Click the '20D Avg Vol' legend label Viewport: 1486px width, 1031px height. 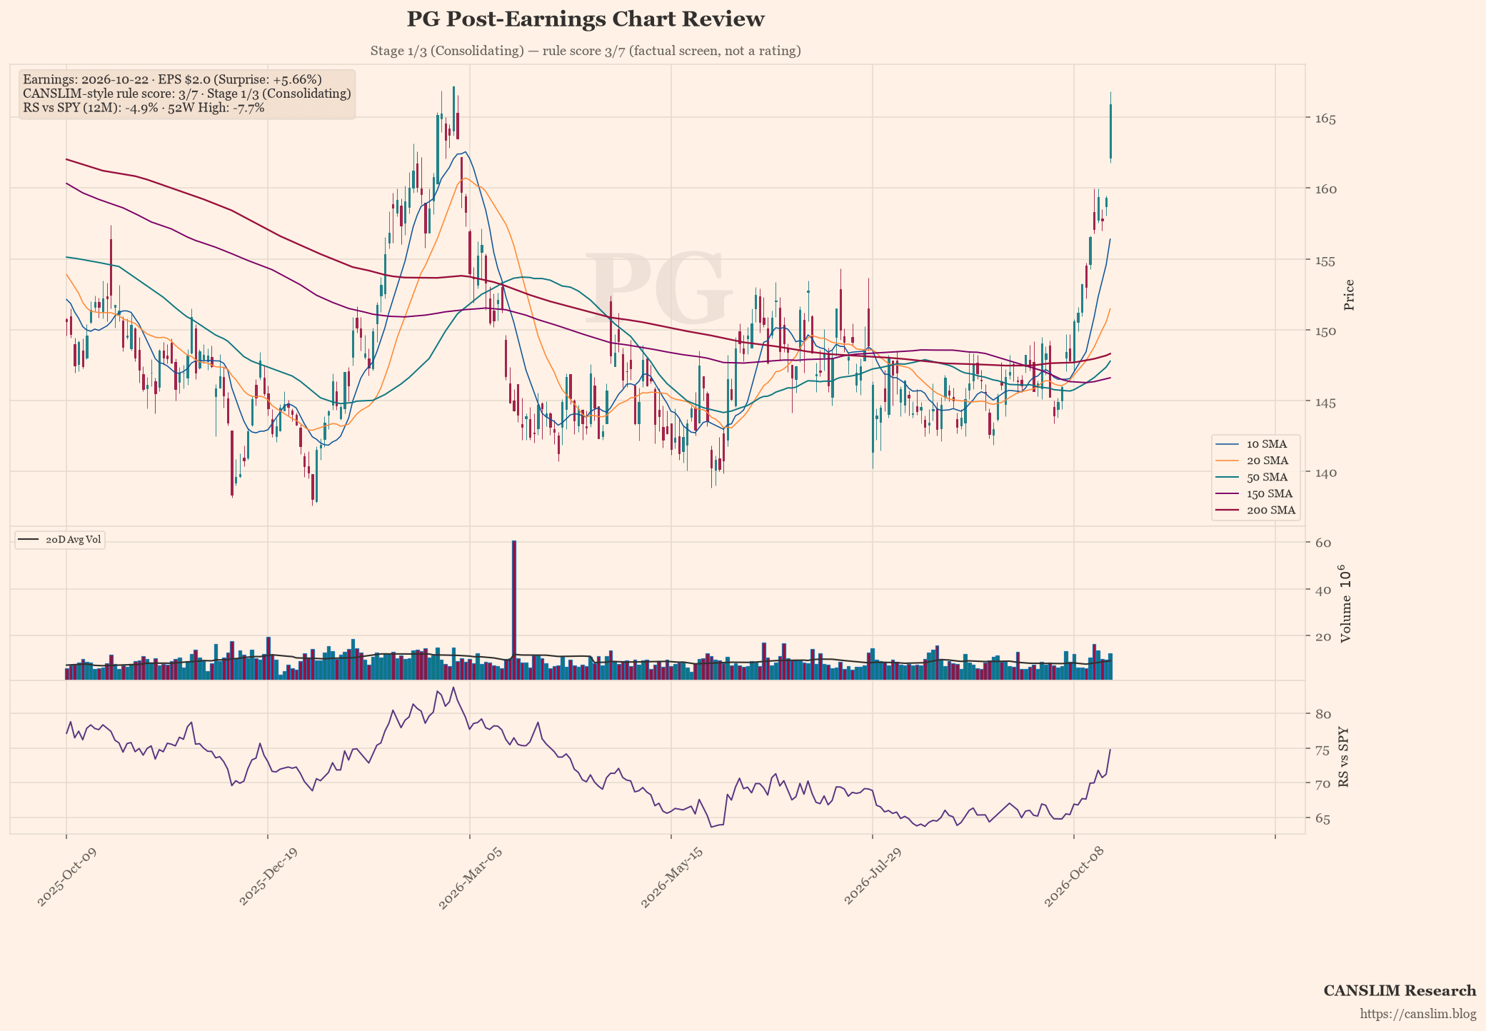click(x=73, y=540)
